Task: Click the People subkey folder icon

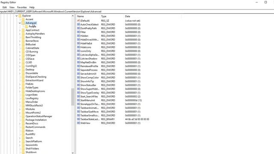Action: click(27, 27)
